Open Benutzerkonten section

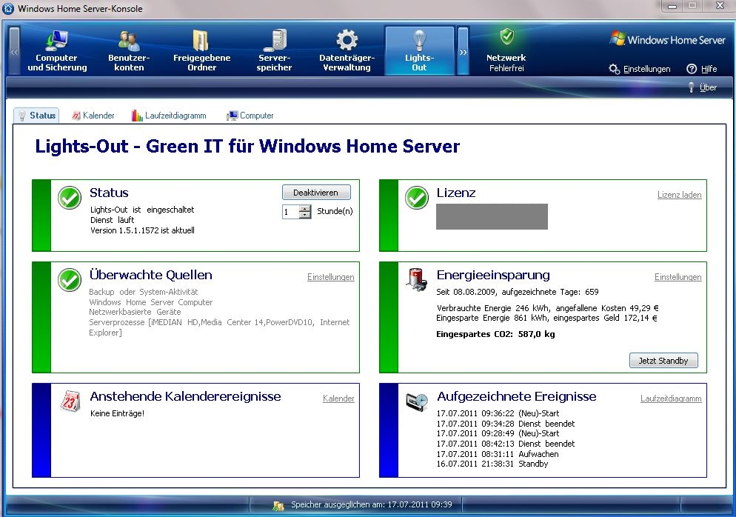129,50
